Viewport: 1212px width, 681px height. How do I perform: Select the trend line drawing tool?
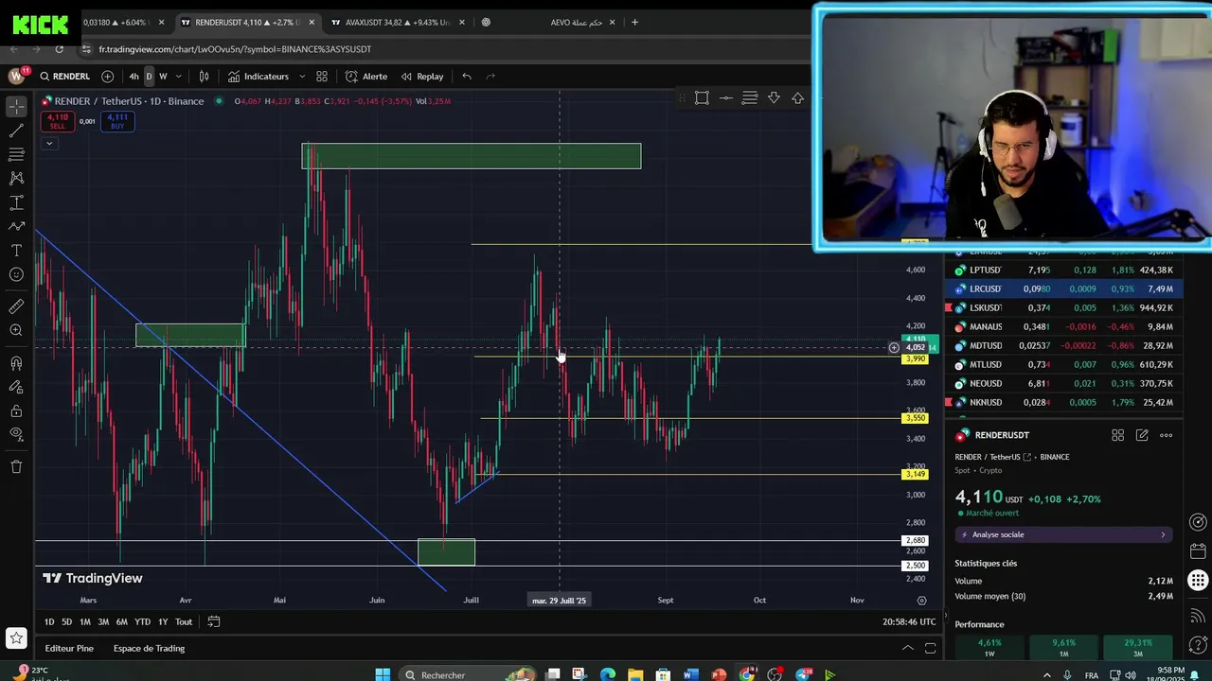16,131
